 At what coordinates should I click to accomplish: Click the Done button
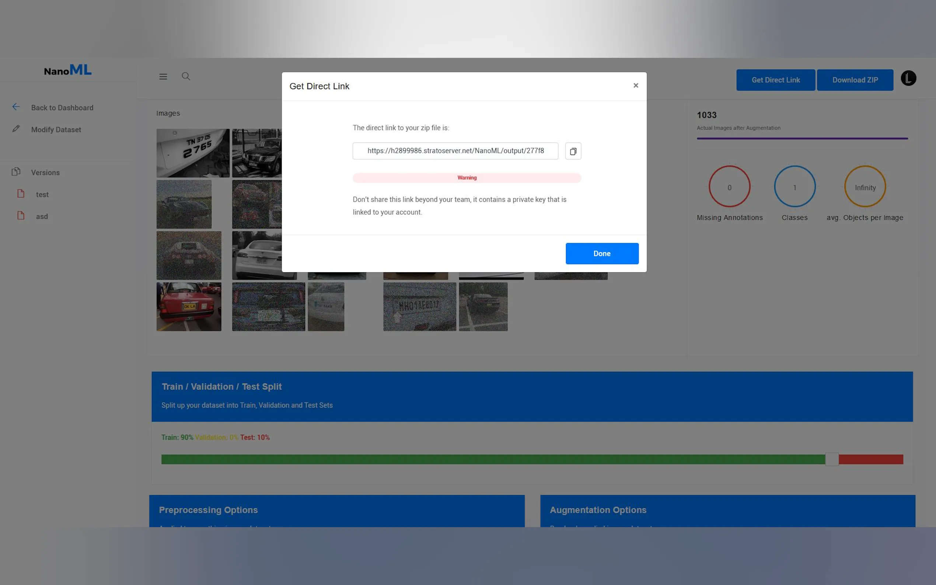[x=602, y=253]
